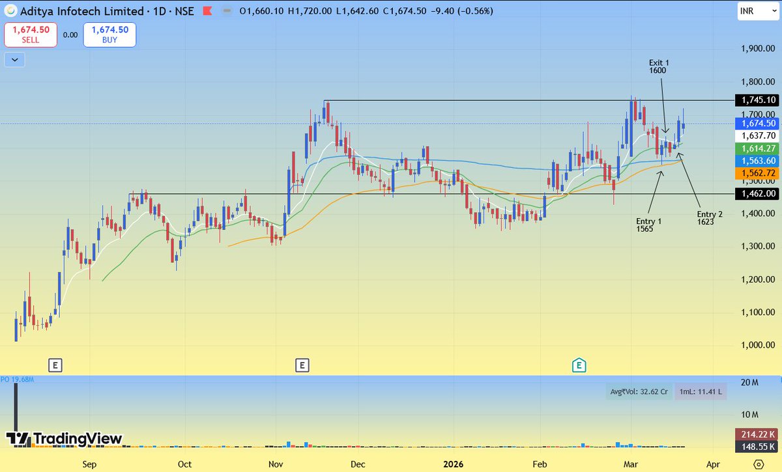Click the Apr label on time axis

pos(713,465)
